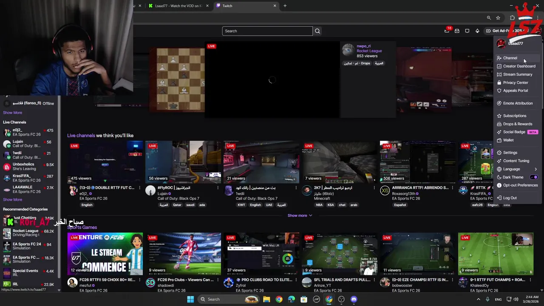Open LE STREAM COMMENCE thumbnail by mezfut
This screenshot has height=306, width=544.
pos(105,253)
